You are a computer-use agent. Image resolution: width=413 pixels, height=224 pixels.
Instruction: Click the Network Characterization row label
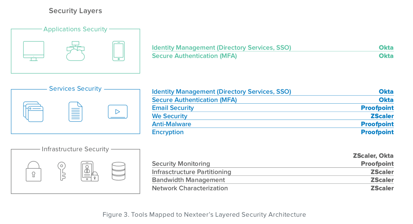pyautogui.click(x=190, y=188)
